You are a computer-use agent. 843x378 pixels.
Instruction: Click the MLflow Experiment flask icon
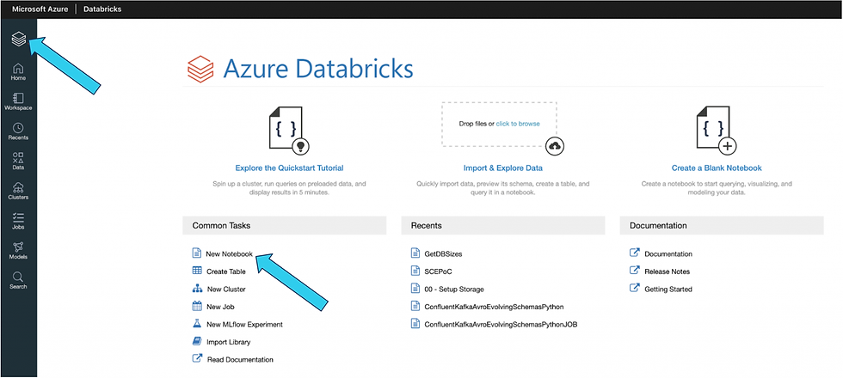click(197, 324)
